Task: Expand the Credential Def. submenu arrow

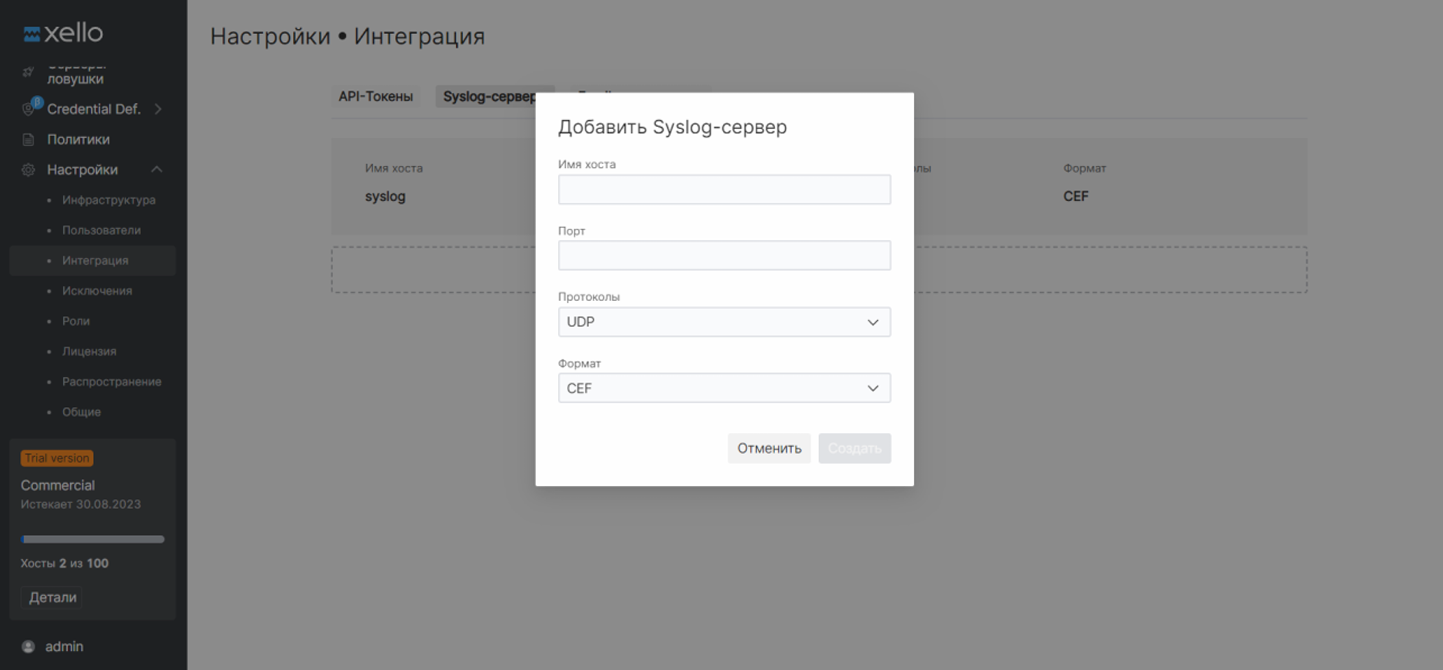Action: [159, 109]
